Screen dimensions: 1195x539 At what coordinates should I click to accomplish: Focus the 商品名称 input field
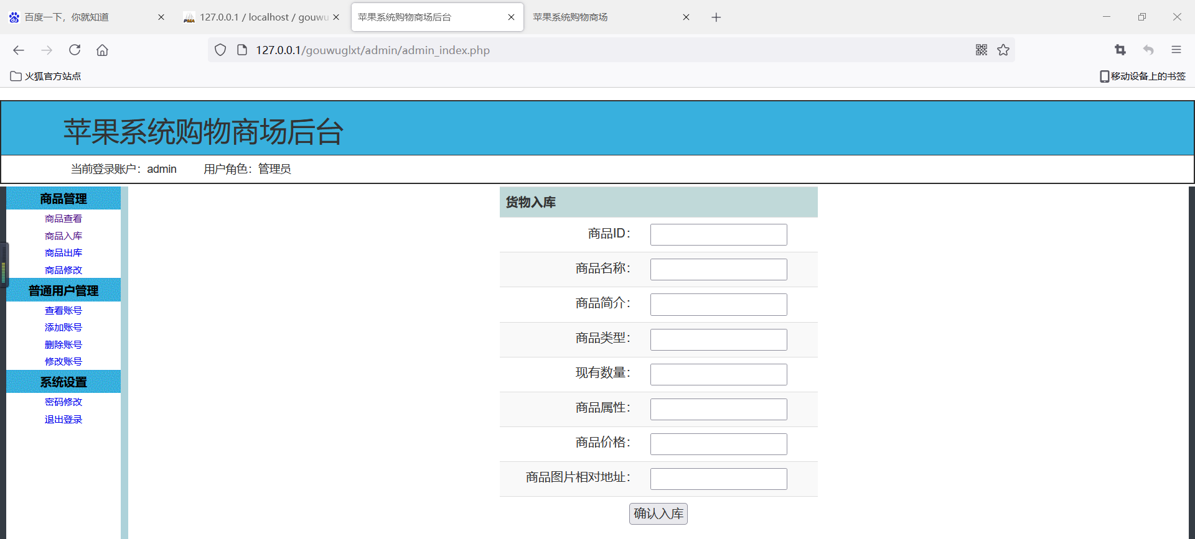point(719,270)
